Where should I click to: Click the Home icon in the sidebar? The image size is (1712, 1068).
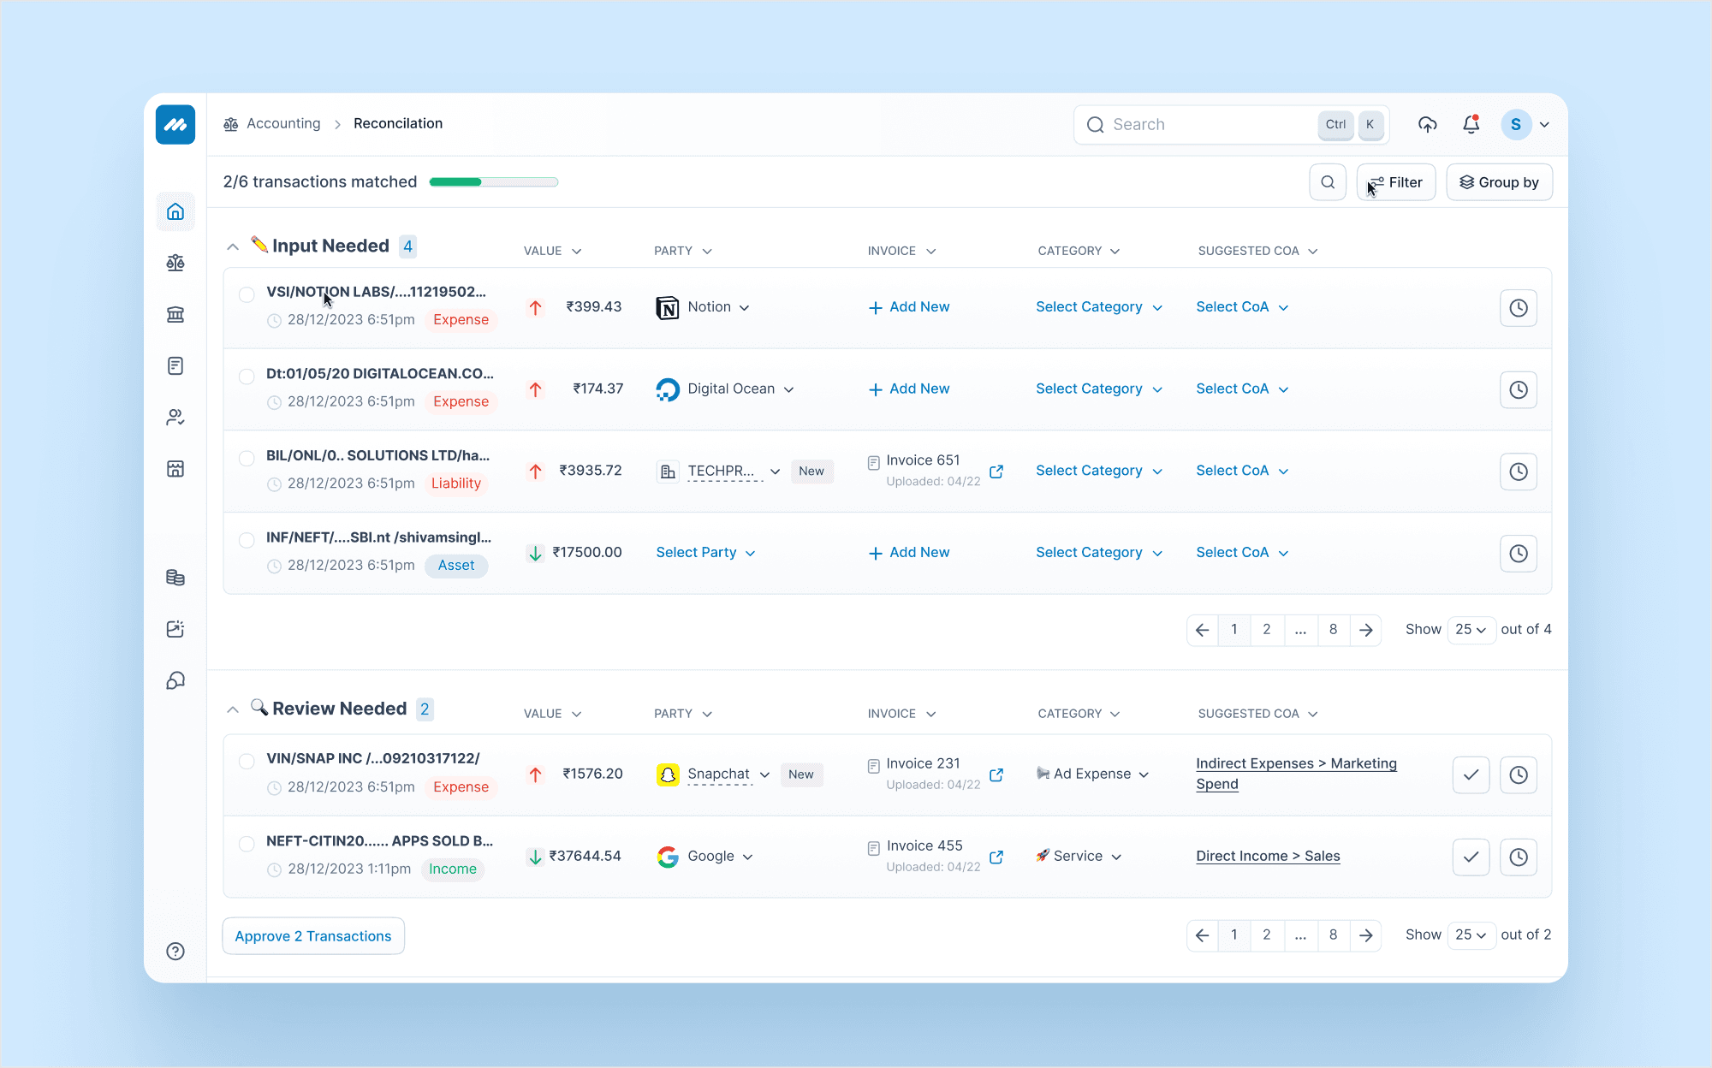click(x=175, y=211)
